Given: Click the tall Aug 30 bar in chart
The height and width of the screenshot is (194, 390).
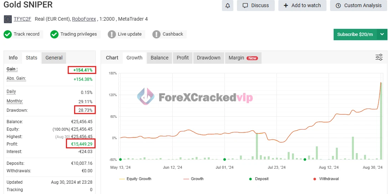Looking at the screenshot, I should (x=381, y=121).
